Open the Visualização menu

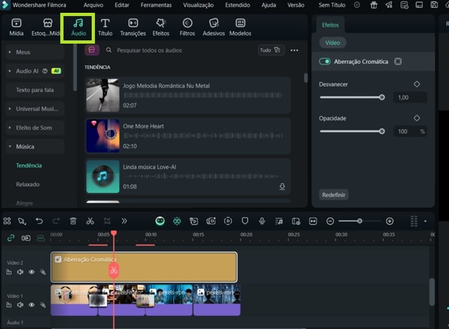[x=198, y=5]
